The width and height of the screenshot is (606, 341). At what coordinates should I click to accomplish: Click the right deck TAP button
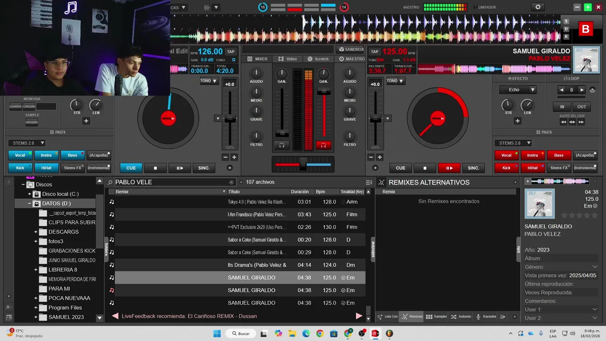374,52
